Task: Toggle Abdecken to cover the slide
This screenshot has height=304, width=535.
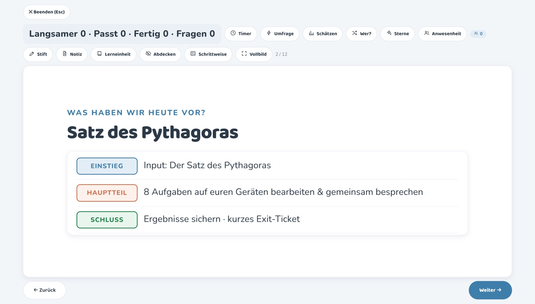Action: [160, 54]
